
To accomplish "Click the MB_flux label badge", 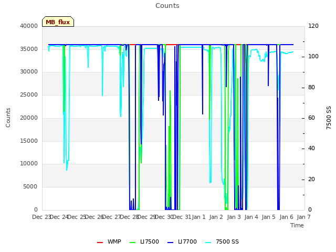I will (58, 22).
